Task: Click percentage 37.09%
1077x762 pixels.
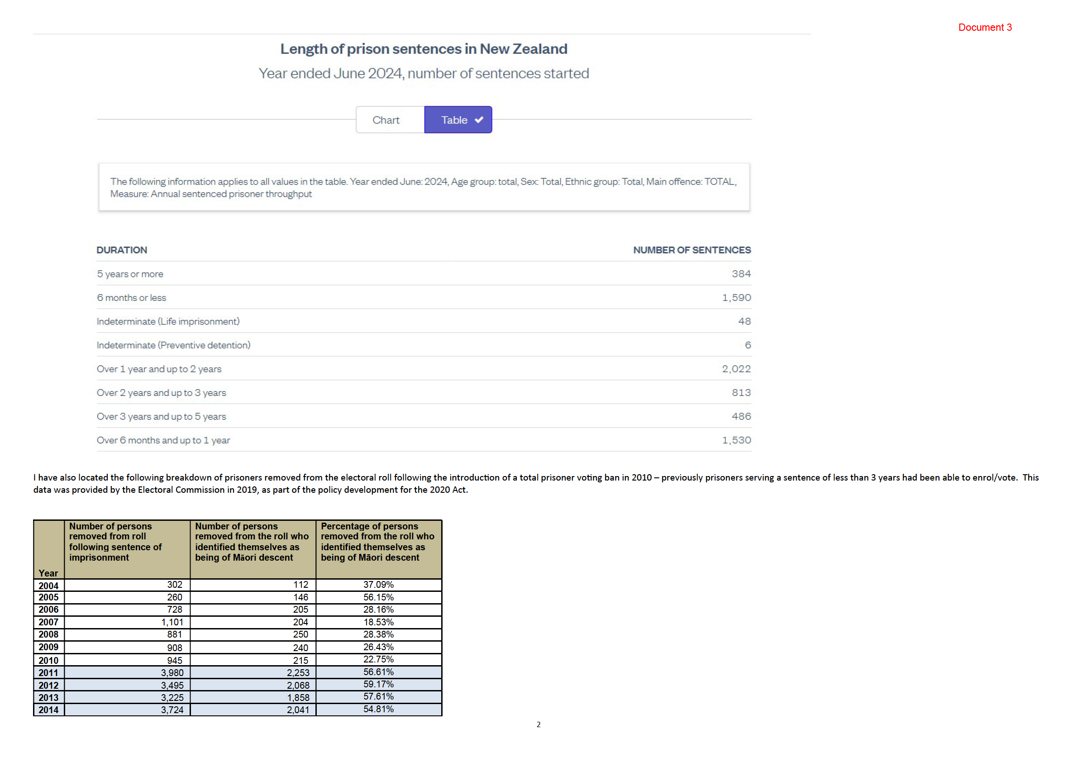Action: (x=378, y=585)
